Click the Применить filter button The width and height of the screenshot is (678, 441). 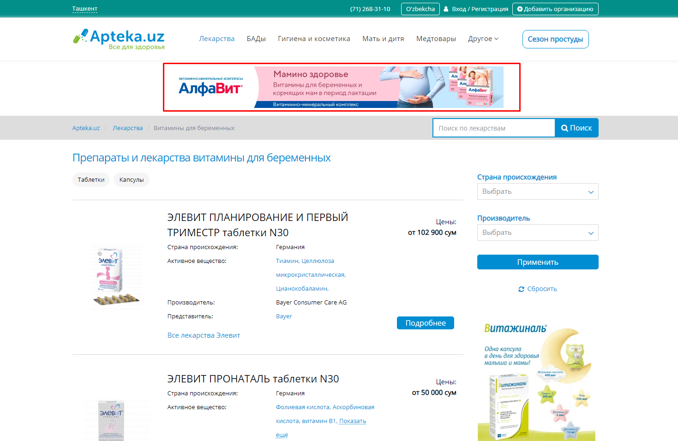(x=538, y=262)
